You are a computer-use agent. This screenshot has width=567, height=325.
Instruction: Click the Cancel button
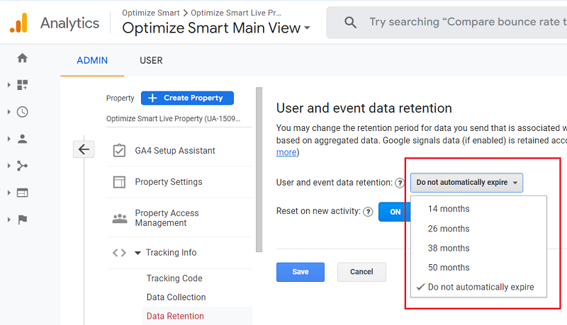point(361,272)
